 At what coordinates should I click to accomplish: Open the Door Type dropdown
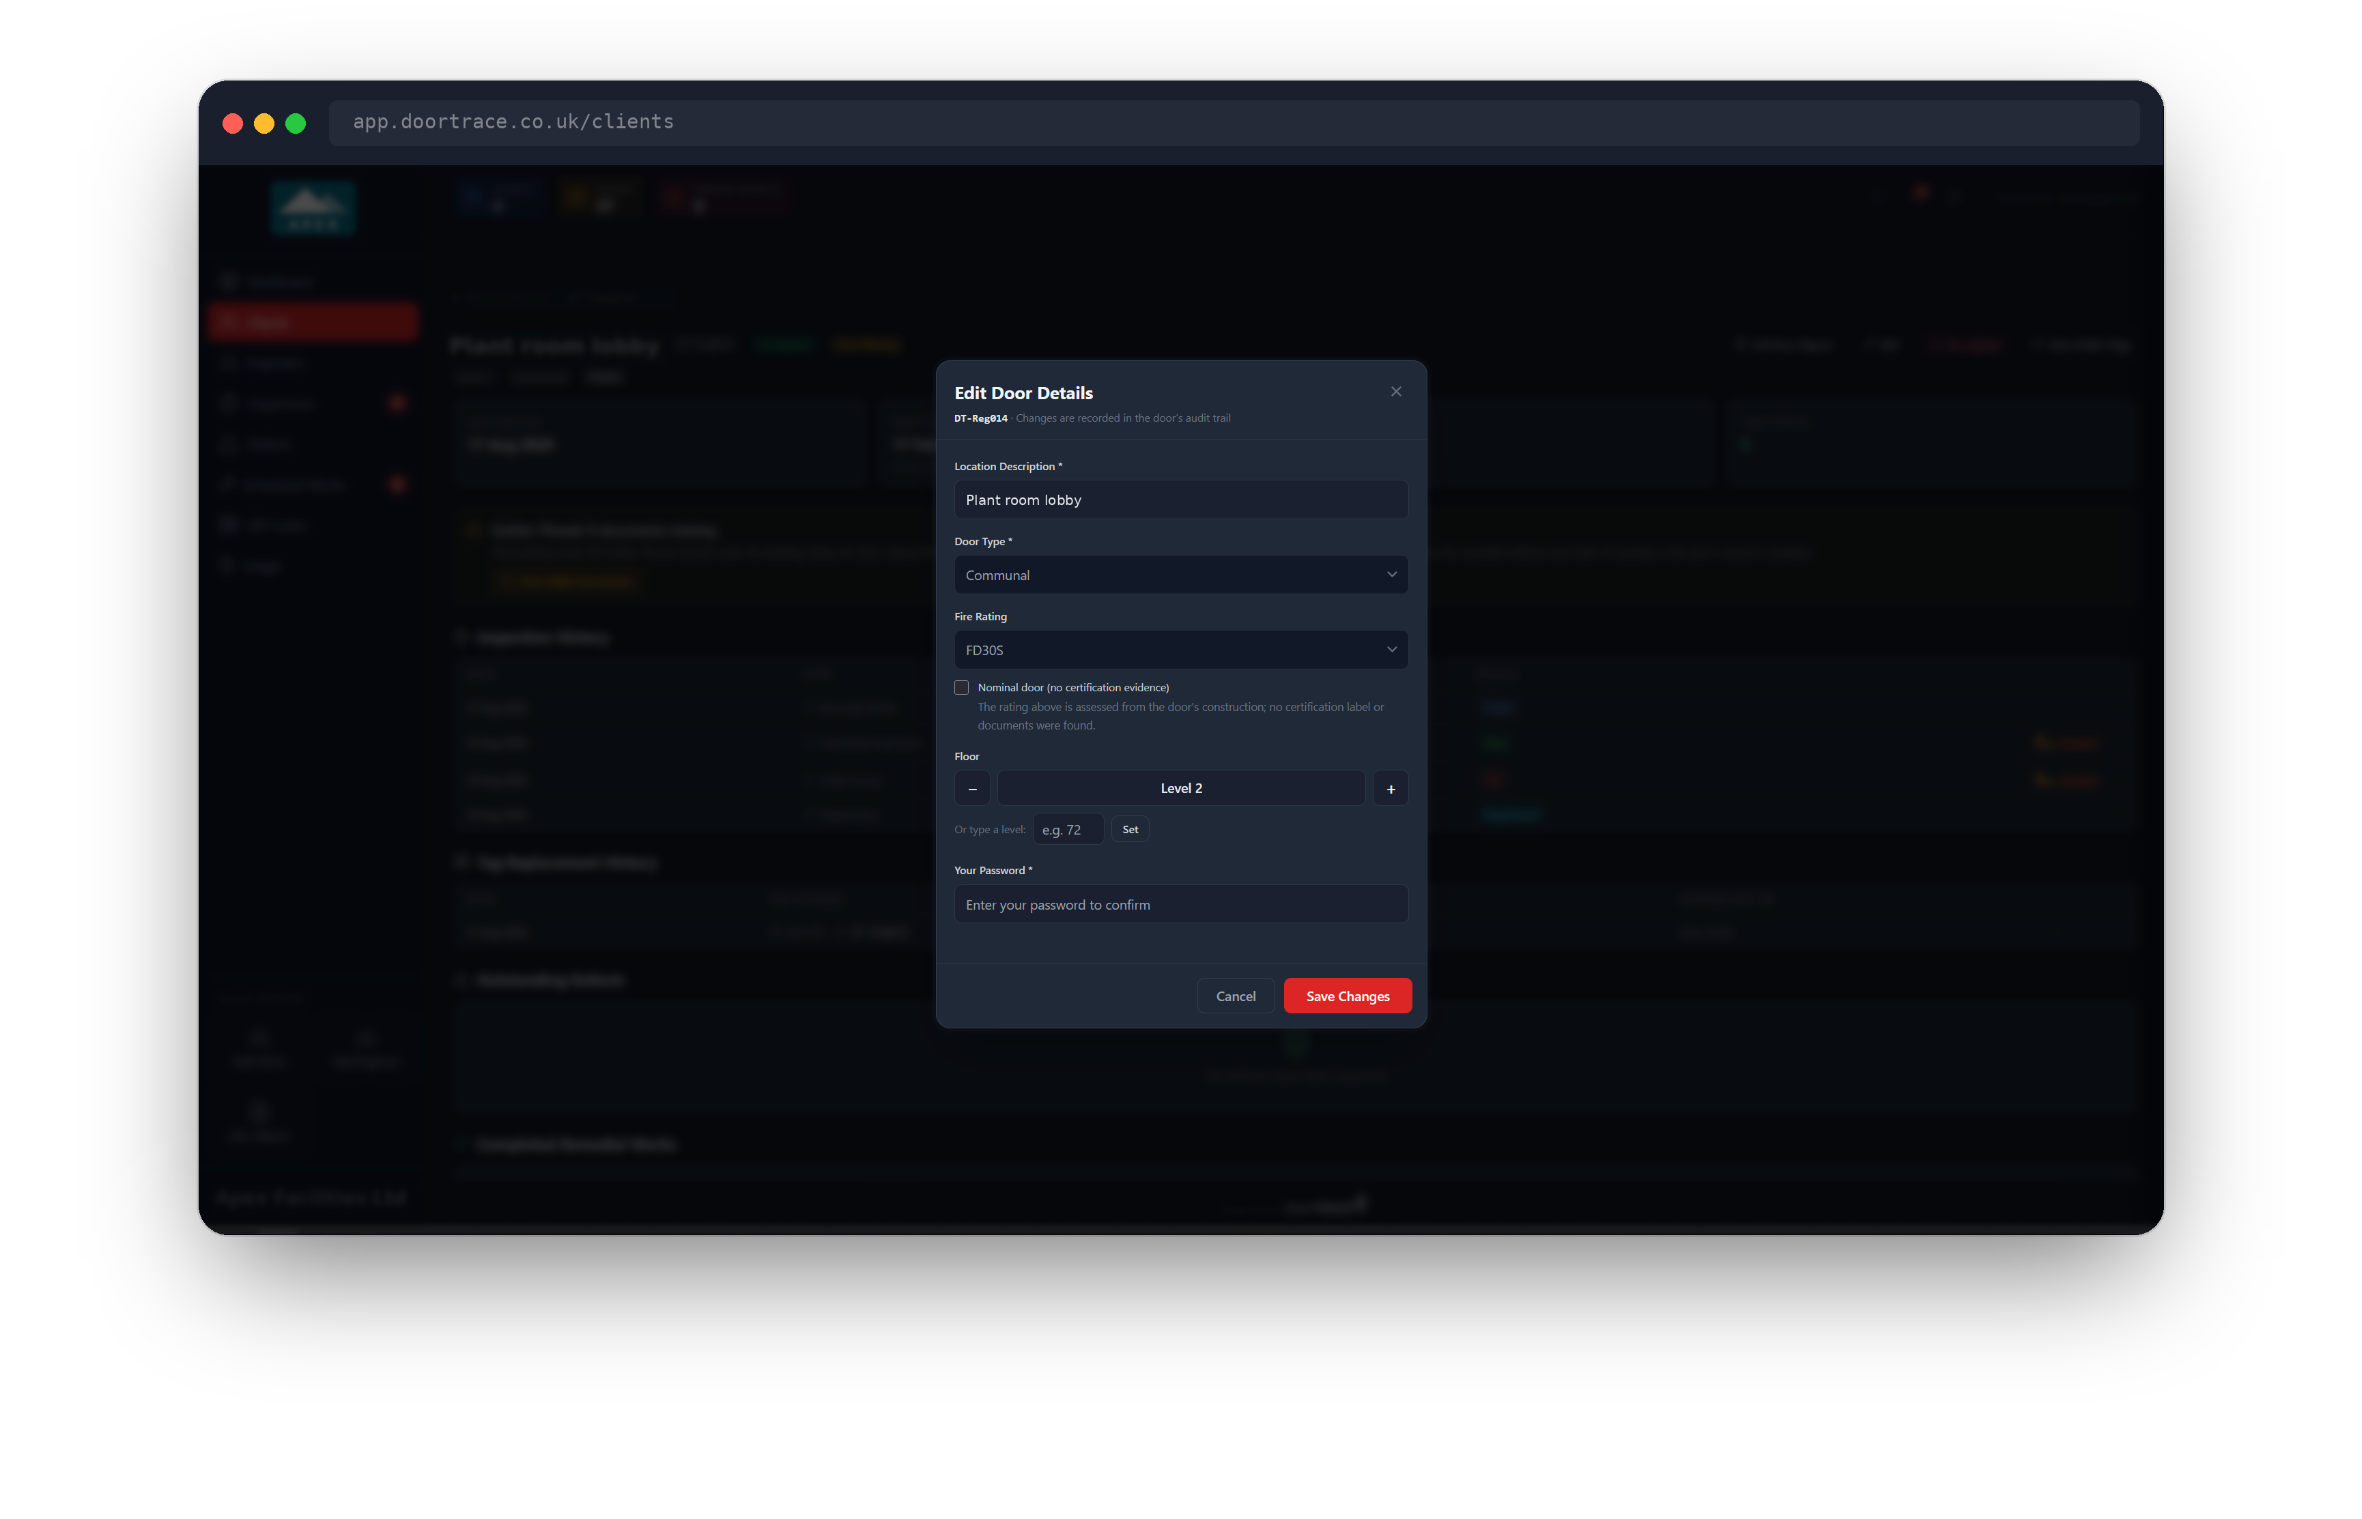click(x=1180, y=574)
